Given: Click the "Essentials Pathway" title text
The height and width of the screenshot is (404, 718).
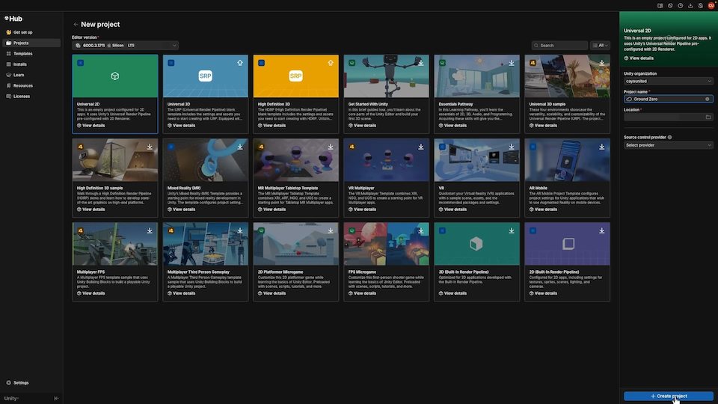Looking at the screenshot, I should coord(455,104).
